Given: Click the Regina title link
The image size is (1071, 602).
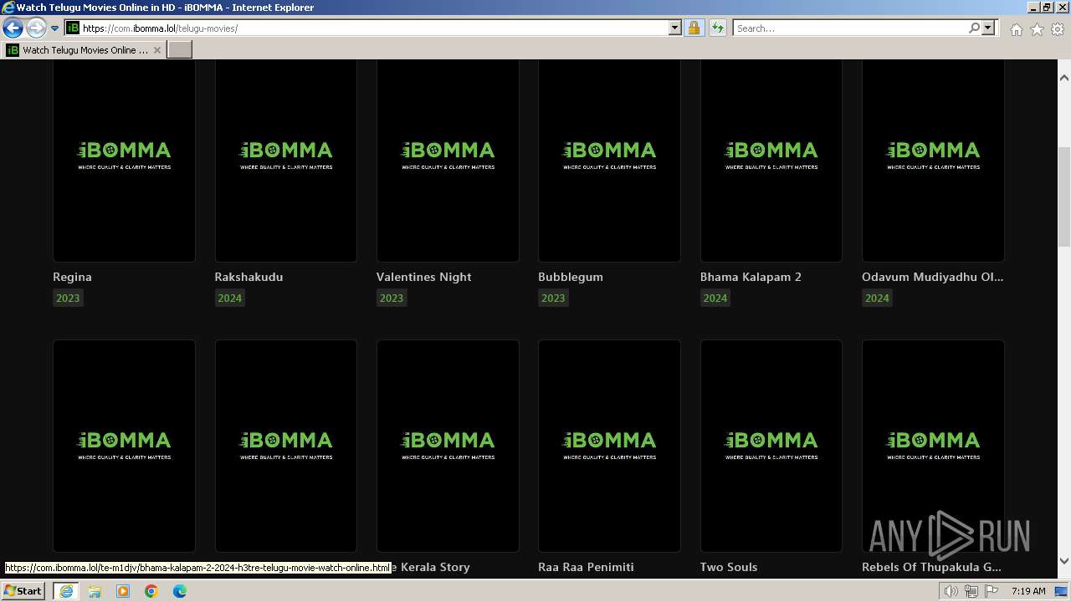Looking at the screenshot, I should (72, 277).
